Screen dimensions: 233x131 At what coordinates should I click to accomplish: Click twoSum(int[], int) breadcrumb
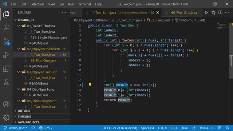190,20
